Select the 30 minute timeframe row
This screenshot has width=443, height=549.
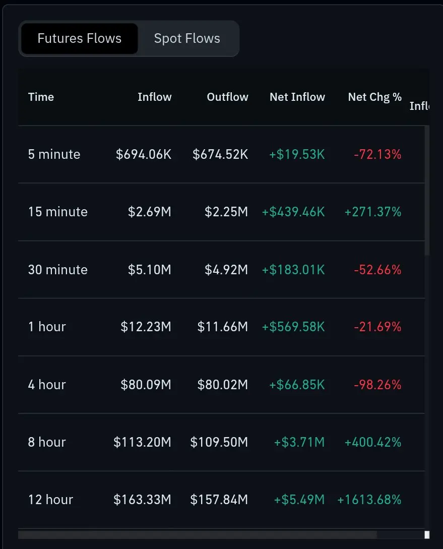[222, 270]
